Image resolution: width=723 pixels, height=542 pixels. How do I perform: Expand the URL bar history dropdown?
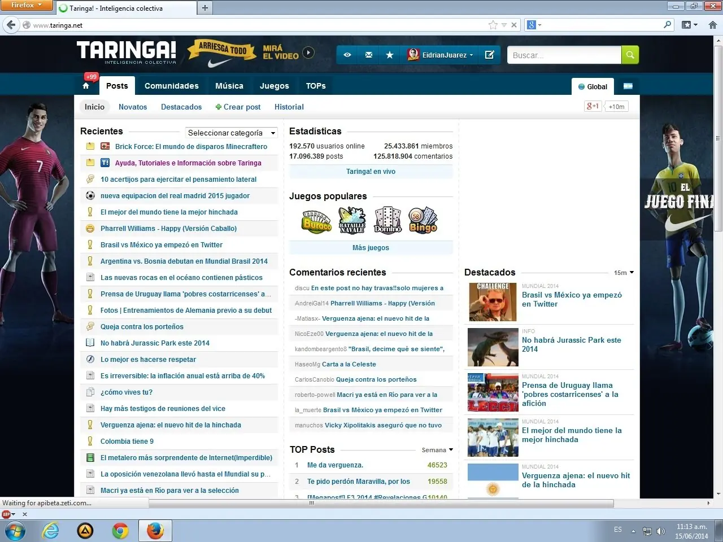504,25
